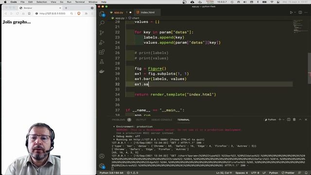This screenshot has height=175, width=311.
Task: Click the Python 3.8.1 64-bit interpreter status
Action: 111,173
